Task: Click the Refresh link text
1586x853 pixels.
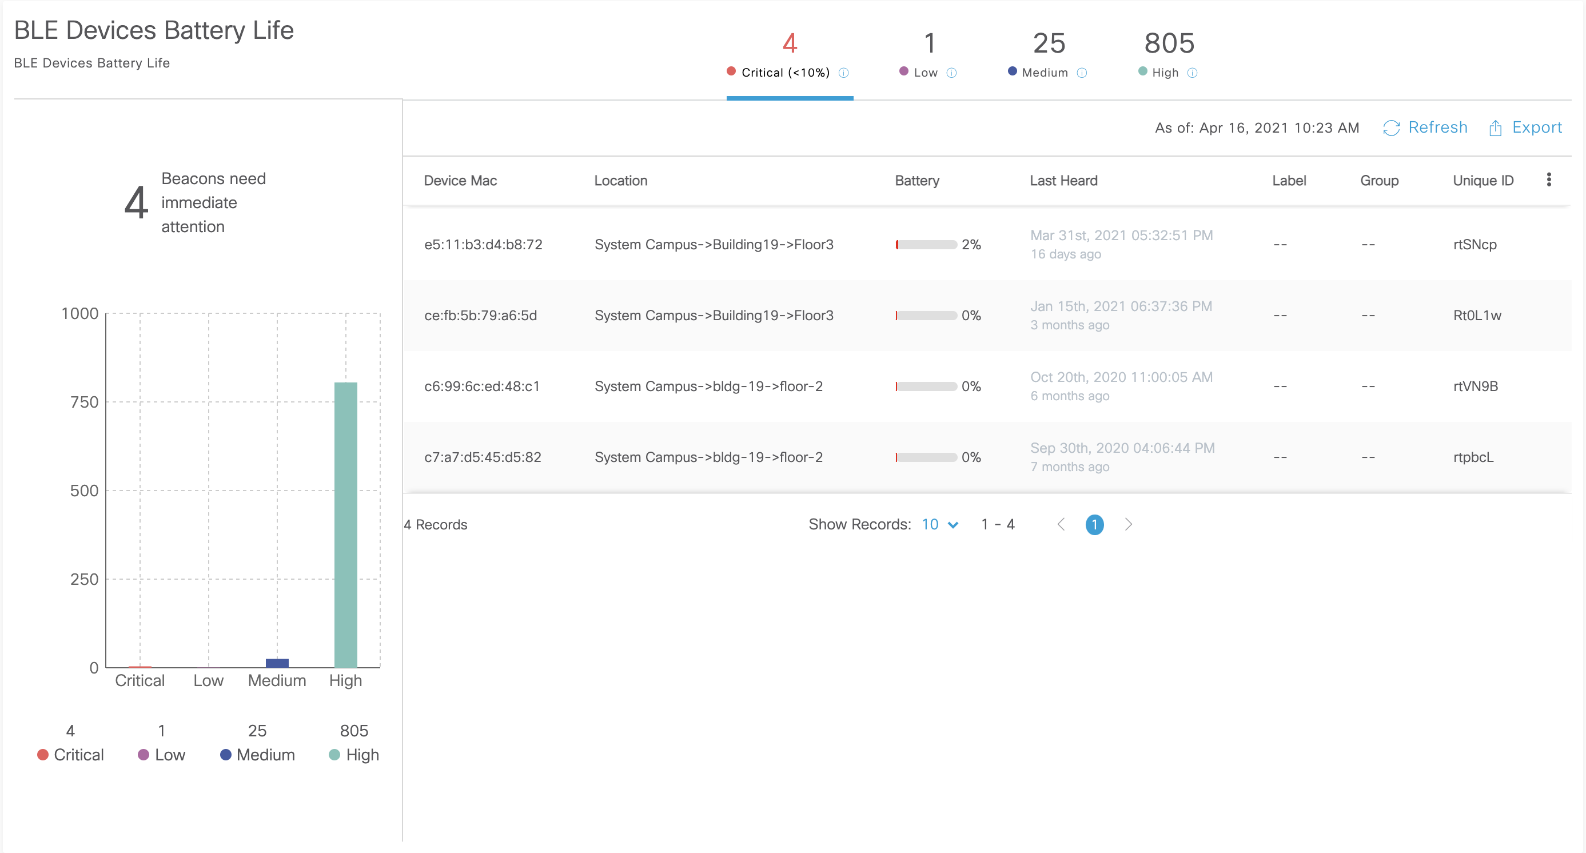Action: 1437,127
